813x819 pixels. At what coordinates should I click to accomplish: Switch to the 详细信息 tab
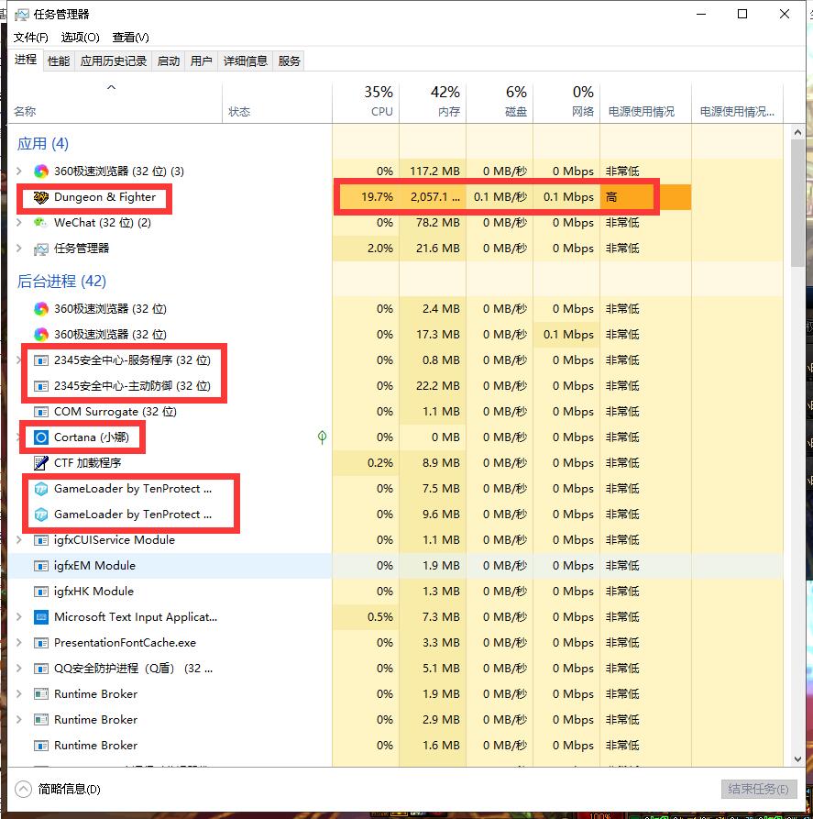pos(245,61)
